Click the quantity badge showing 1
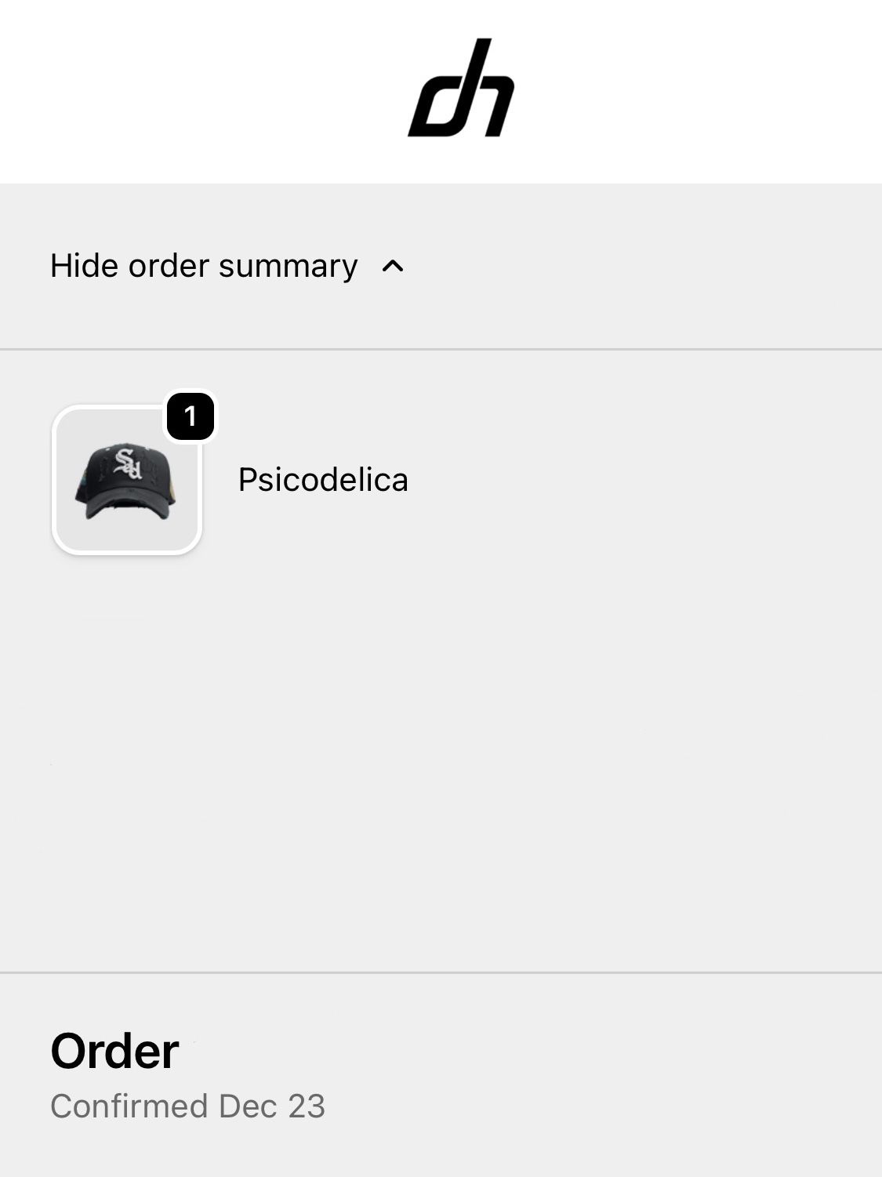Image resolution: width=882 pixels, height=1177 pixels. [191, 416]
